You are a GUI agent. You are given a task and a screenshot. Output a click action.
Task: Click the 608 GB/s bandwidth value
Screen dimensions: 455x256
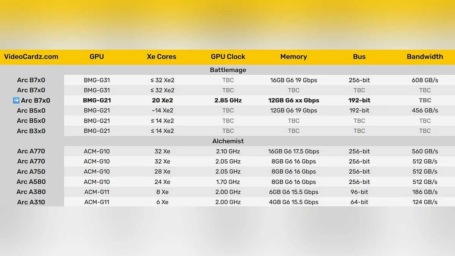coord(425,80)
